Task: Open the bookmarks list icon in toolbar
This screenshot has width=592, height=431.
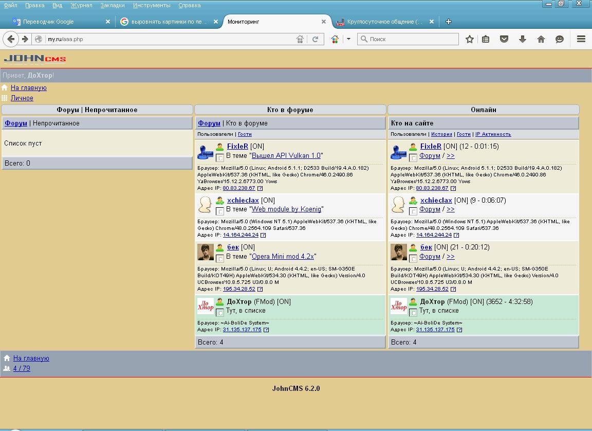Action: [x=486, y=39]
